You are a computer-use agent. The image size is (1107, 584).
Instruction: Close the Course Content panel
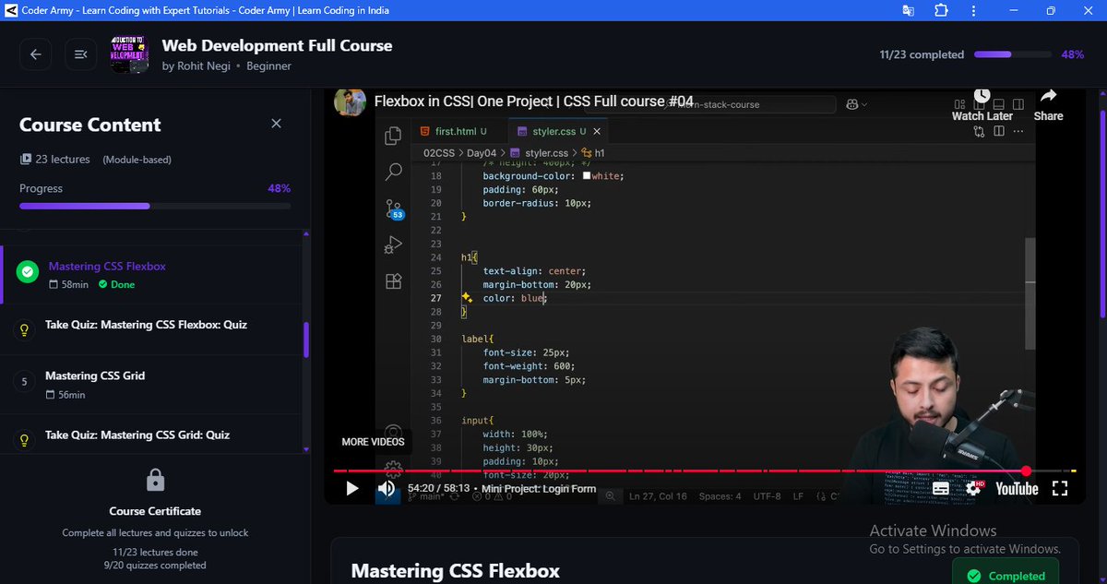pos(276,124)
